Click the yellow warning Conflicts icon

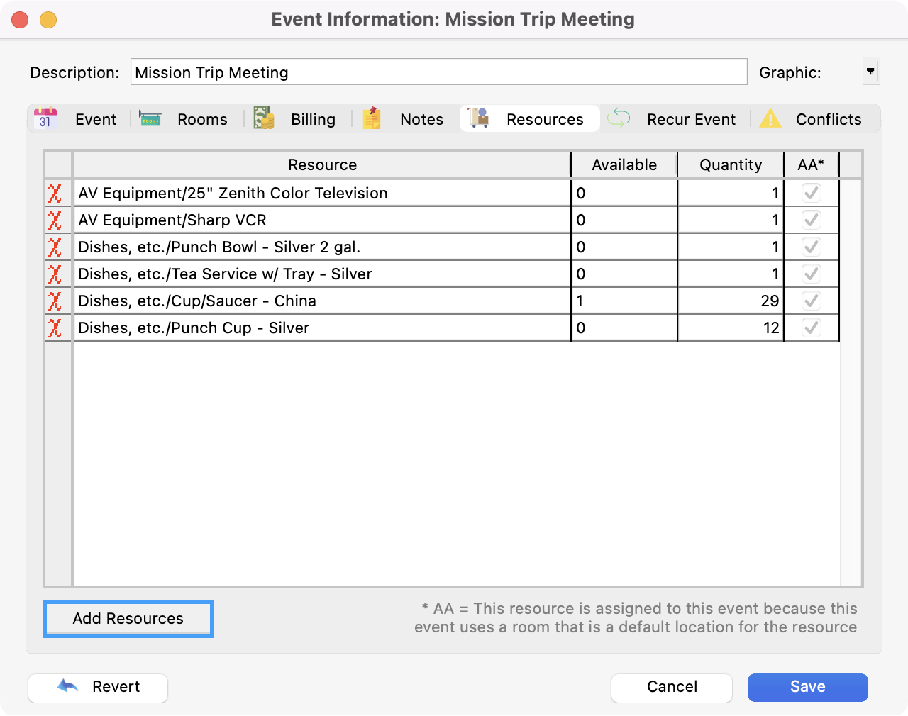coord(770,118)
